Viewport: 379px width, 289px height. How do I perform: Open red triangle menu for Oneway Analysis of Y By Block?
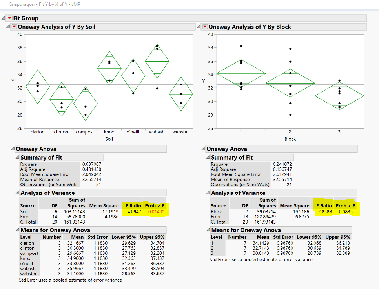tap(204, 27)
